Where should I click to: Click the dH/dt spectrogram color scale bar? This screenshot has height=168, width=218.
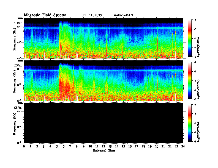tap(190, 38)
